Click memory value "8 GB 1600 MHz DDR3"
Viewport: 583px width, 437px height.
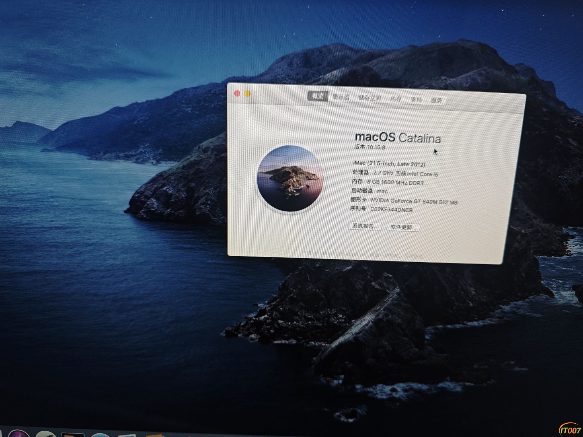[x=395, y=182]
